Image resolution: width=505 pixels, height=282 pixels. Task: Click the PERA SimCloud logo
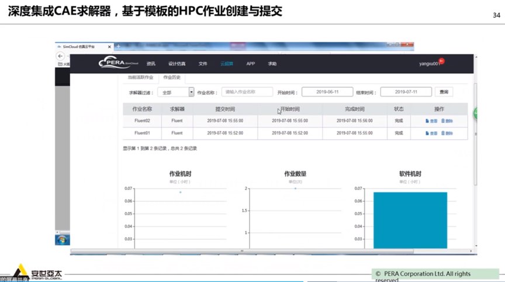[119, 63]
